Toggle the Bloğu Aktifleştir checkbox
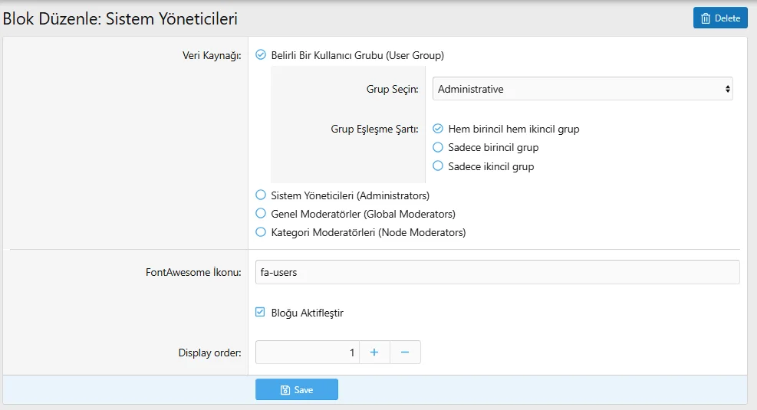 click(261, 313)
